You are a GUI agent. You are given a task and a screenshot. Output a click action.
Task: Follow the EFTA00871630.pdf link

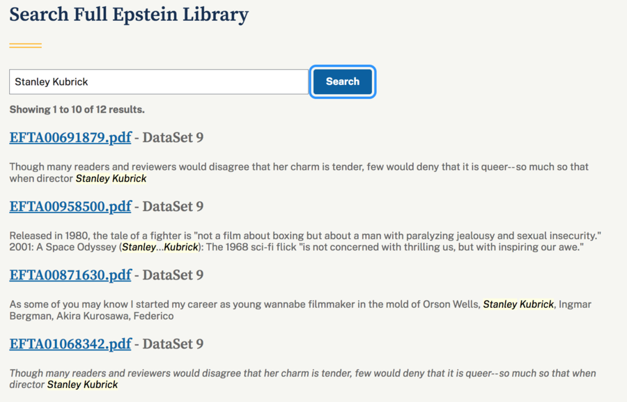(x=70, y=275)
